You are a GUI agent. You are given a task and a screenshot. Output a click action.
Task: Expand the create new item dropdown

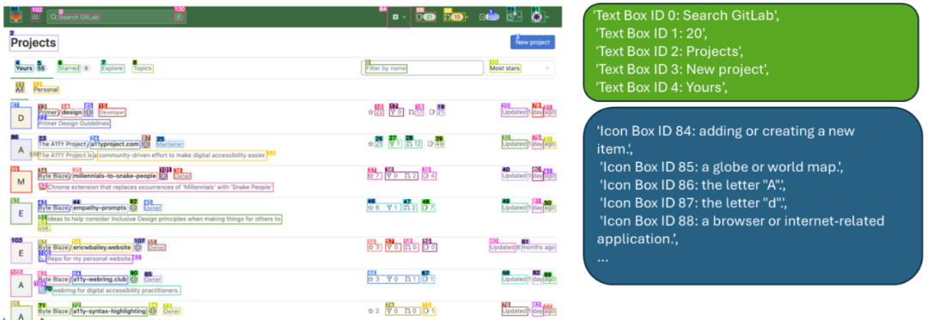pyautogui.click(x=399, y=18)
